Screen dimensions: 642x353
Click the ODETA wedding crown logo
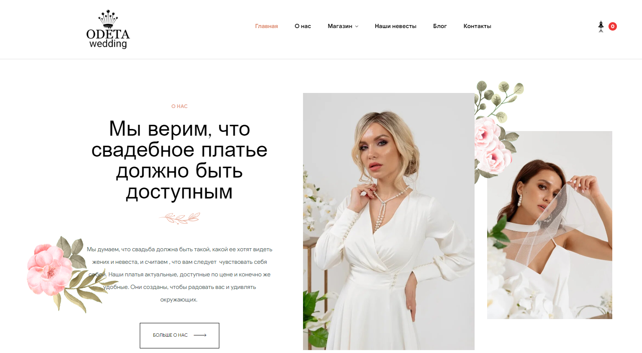108,29
